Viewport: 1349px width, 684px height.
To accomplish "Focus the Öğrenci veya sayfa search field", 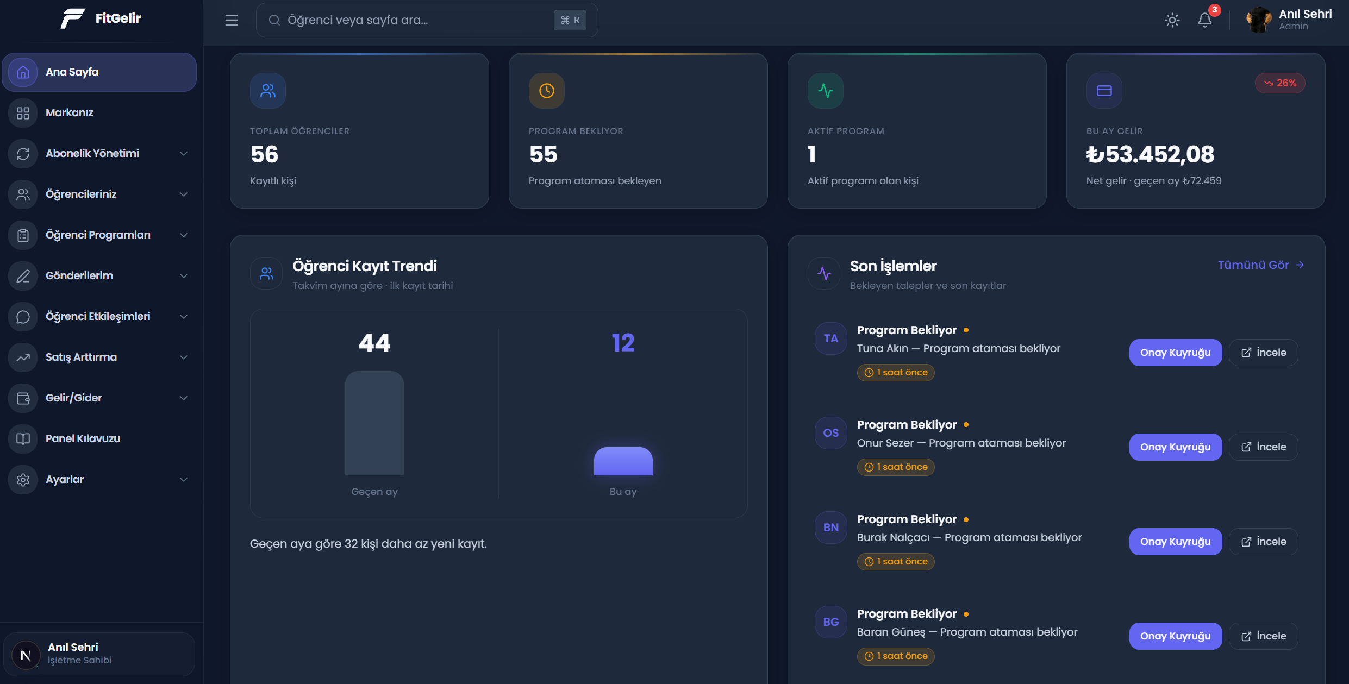I will 427,20.
